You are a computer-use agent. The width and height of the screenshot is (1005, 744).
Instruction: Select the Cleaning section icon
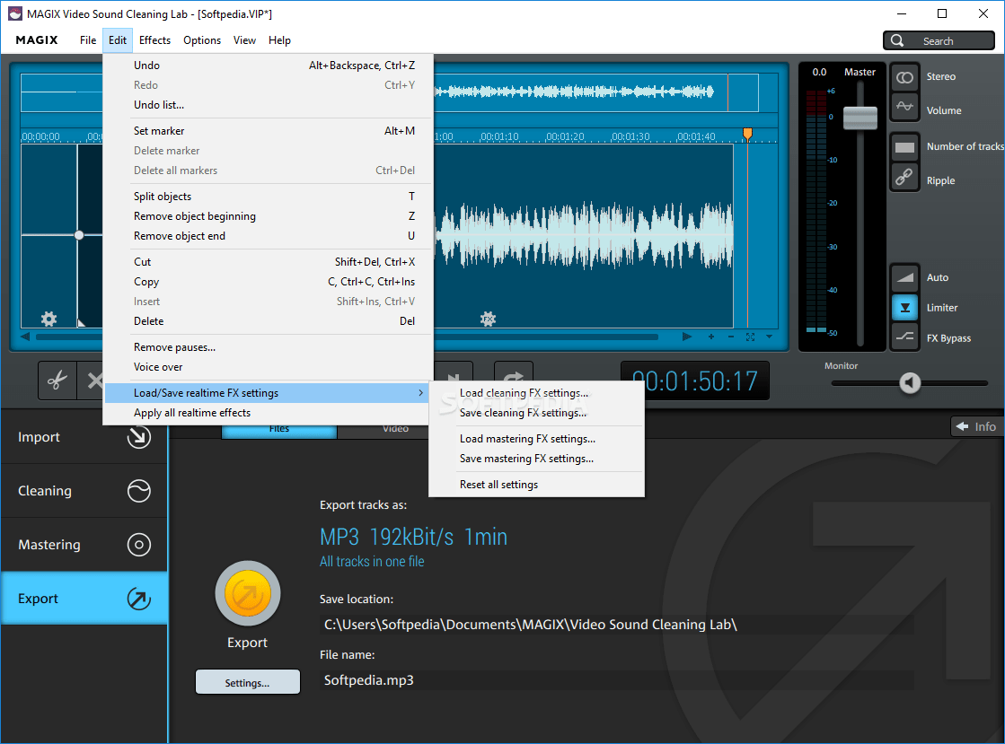139,490
